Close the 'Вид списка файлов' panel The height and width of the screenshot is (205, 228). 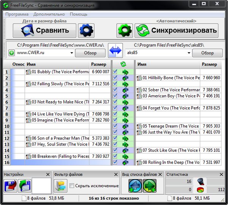[161, 174]
